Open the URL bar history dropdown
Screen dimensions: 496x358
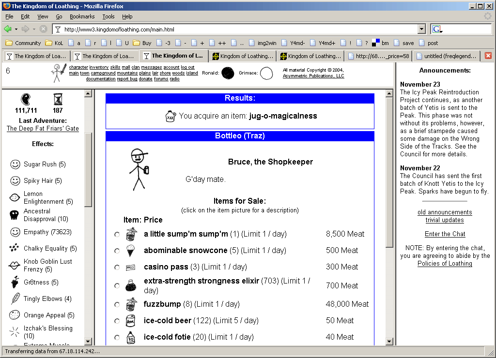(421, 29)
